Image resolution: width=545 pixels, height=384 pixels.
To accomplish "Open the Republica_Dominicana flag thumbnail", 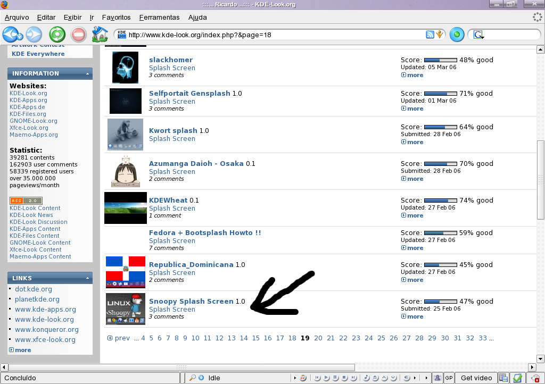I will [126, 272].
